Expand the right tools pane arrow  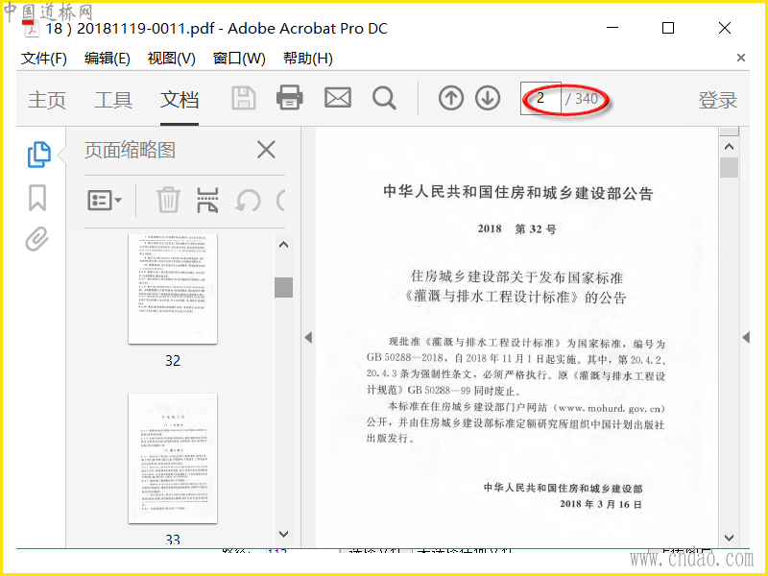click(x=746, y=337)
